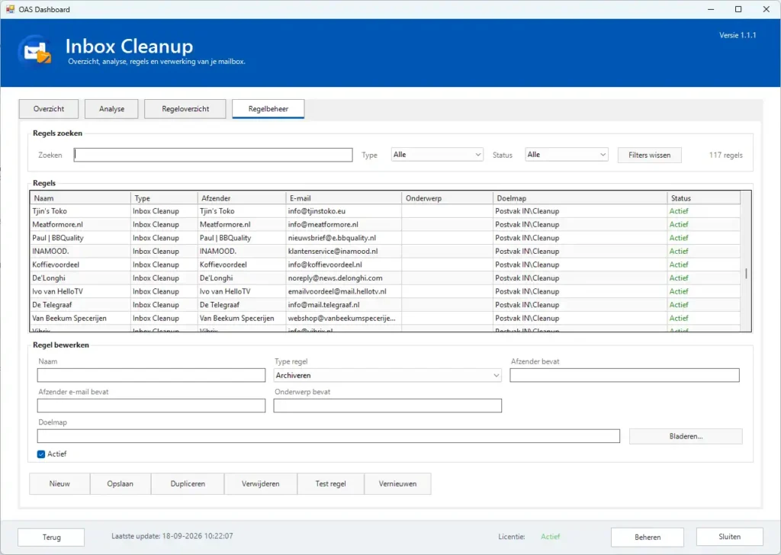Select the Tjin's Toko rule name

pyautogui.click(x=50, y=211)
